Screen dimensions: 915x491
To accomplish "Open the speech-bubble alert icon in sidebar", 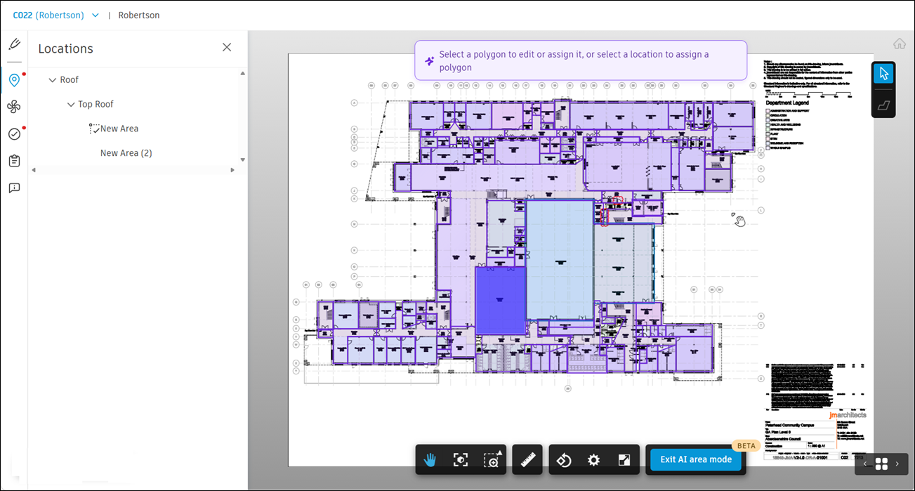I will [x=14, y=188].
